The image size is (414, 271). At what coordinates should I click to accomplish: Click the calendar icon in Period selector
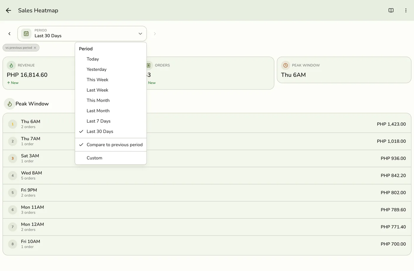pos(26,34)
